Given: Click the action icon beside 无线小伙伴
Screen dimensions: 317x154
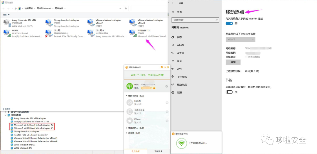Looking at the screenshot, I should [167, 112].
